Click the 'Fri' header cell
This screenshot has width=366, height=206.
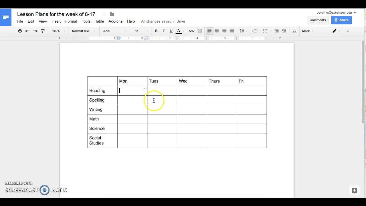click(x=252, y=81)
